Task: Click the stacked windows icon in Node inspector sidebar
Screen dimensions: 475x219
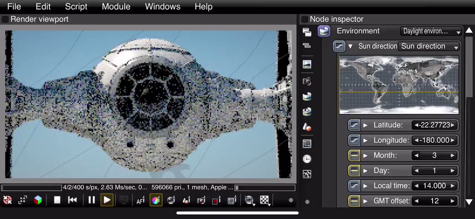Action: pos(307,32)
